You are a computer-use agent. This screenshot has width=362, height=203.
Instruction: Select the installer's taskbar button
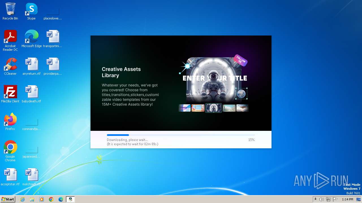tap(70, 199)
